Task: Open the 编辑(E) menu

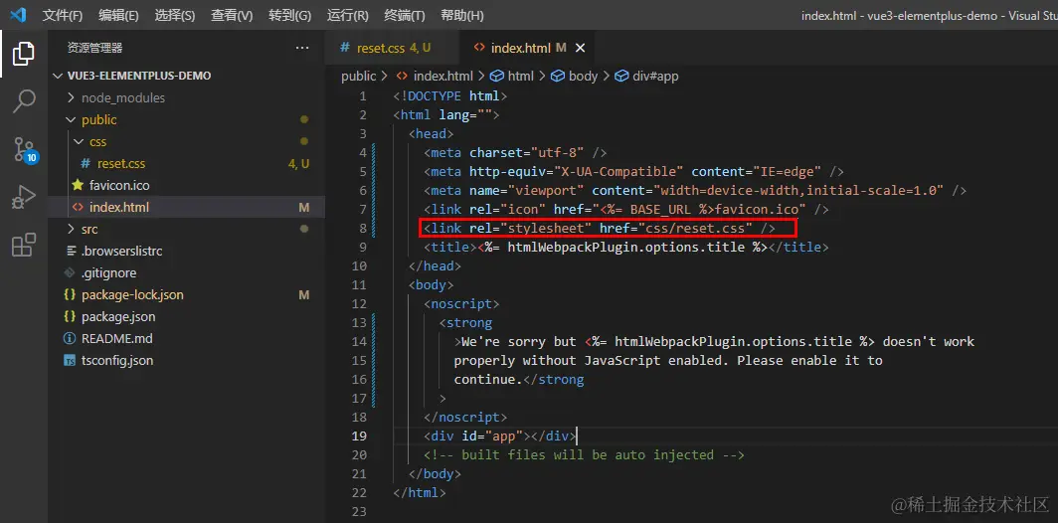Action: point(118,15)
